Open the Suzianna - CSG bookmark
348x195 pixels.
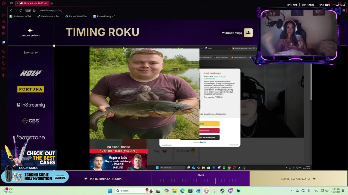tap(21, 16)
